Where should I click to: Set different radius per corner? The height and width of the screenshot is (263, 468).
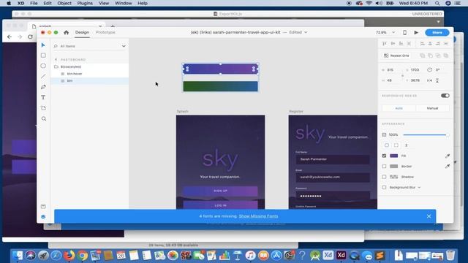pos(396,145)
